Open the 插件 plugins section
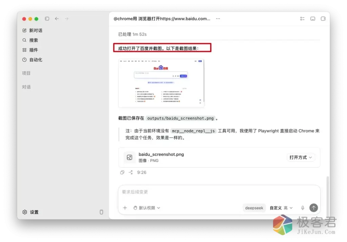Viewport: 347px width, 242px height. [x=30, y=50]
